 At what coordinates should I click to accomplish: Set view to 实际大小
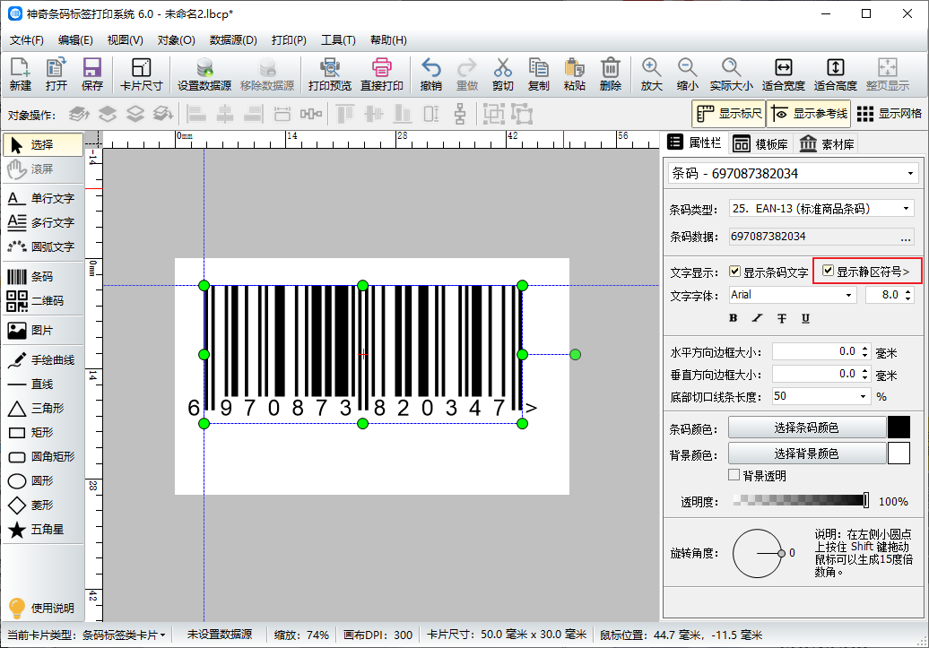(731, 74)
